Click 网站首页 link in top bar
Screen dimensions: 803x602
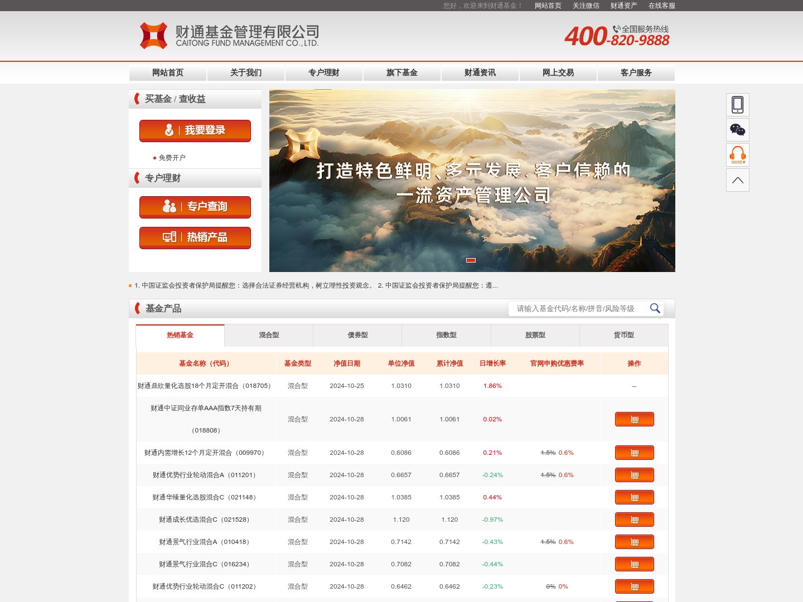click(x=548, y=6)
